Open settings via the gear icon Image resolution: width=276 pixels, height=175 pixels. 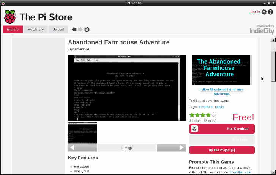click(x=264, y=12)
